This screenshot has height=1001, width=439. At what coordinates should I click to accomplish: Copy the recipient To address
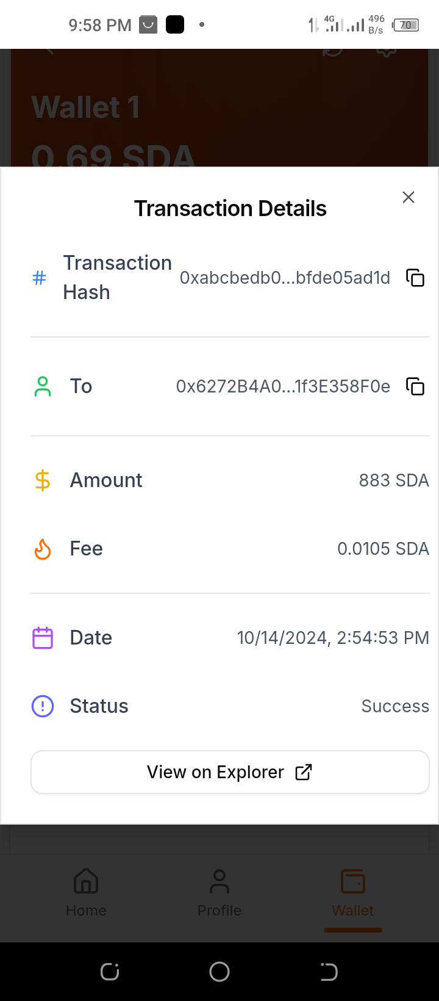[415, 386]
